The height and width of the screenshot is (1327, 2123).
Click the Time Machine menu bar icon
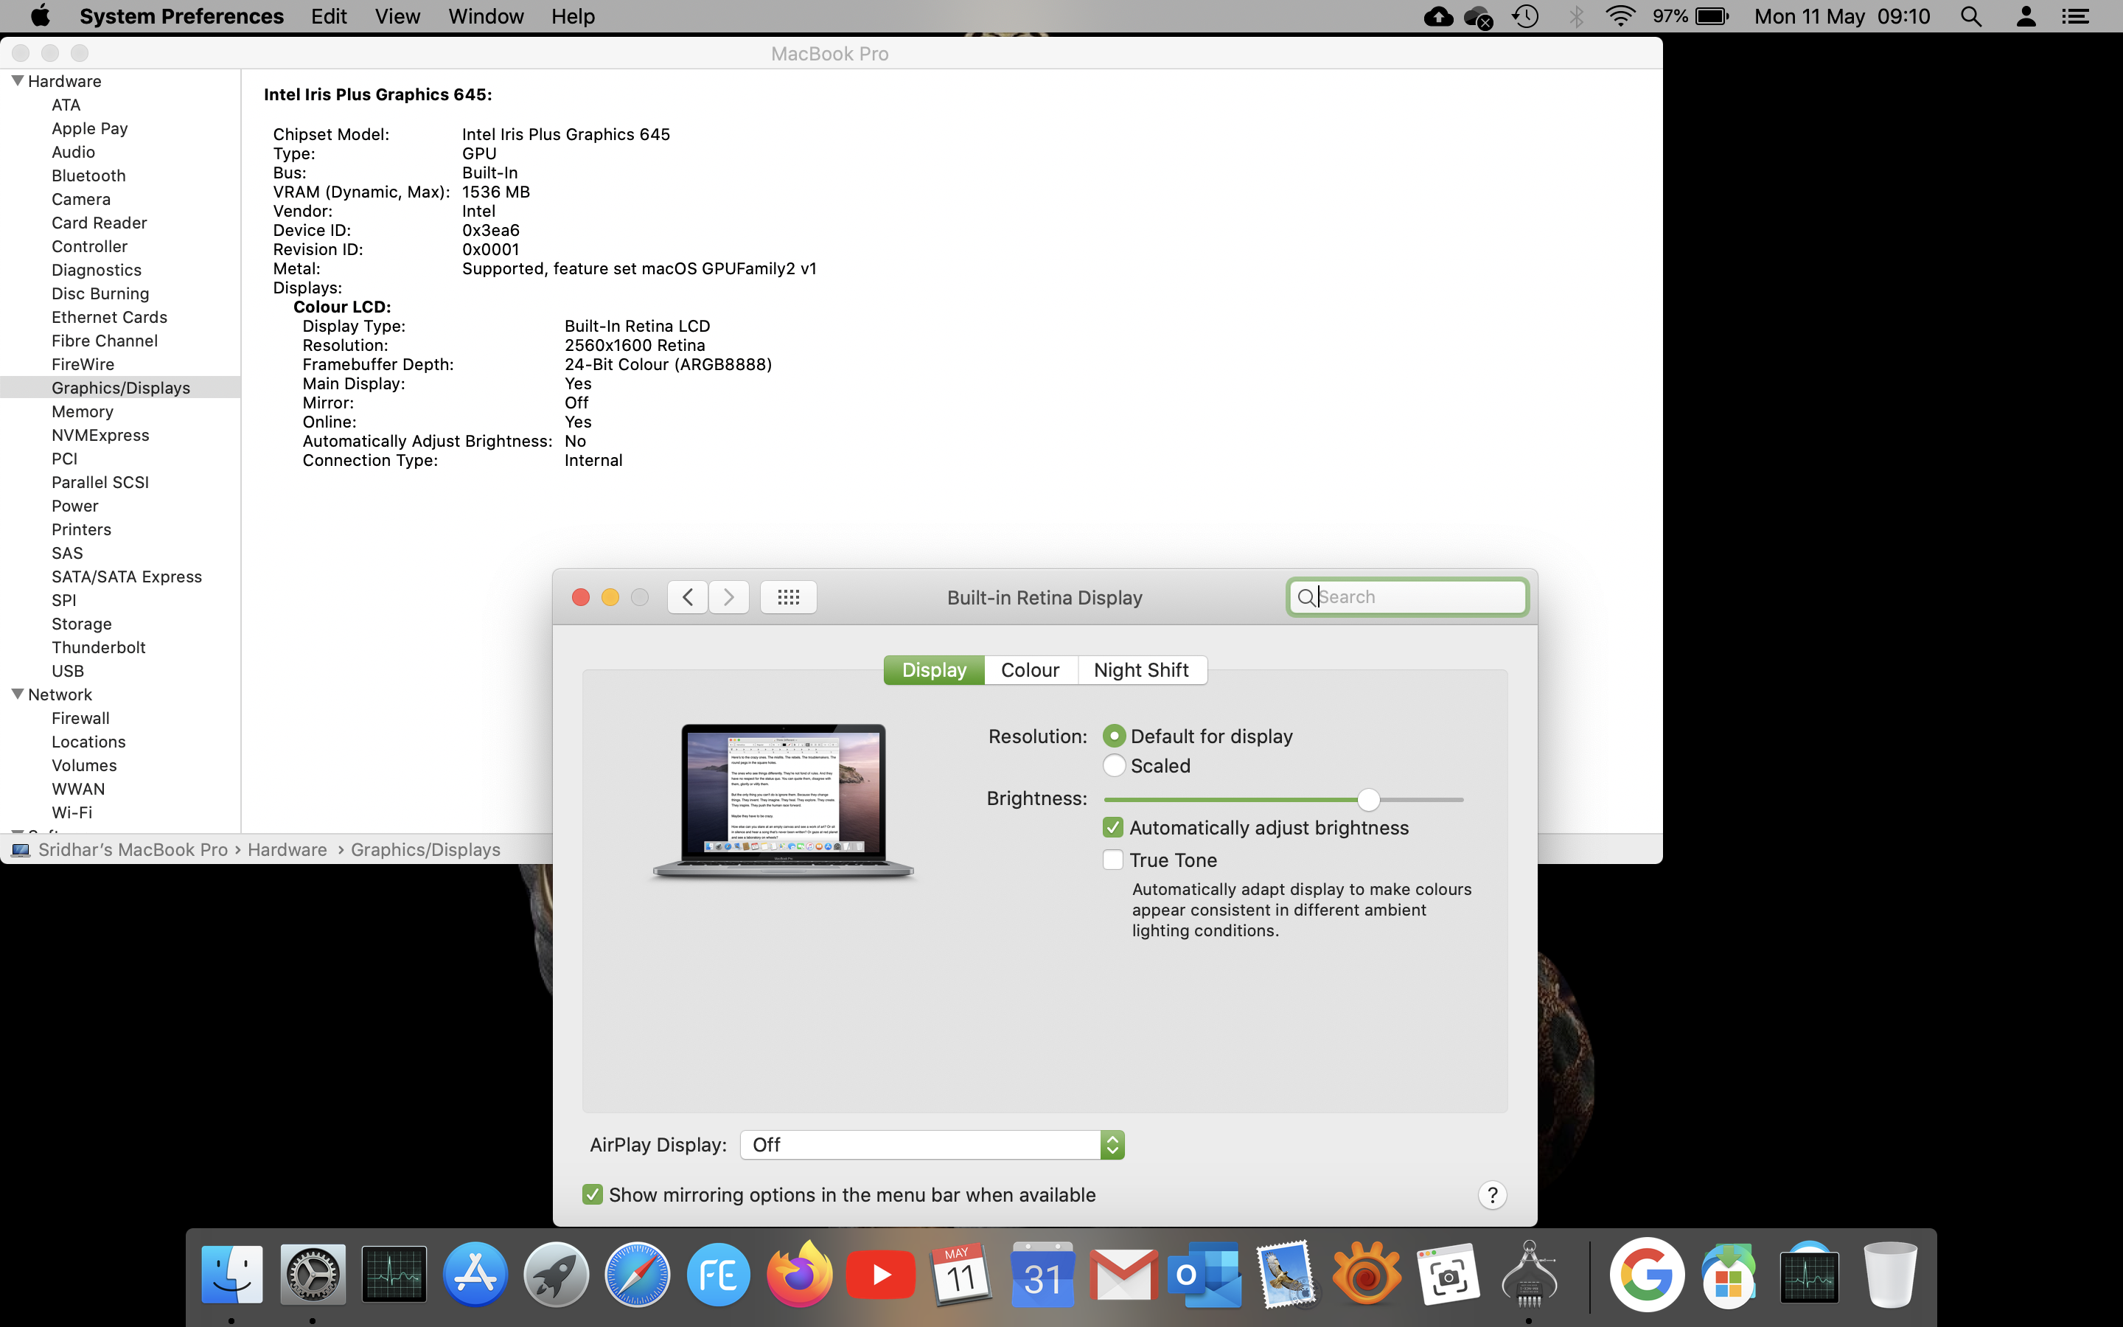tap(1527, 17)
